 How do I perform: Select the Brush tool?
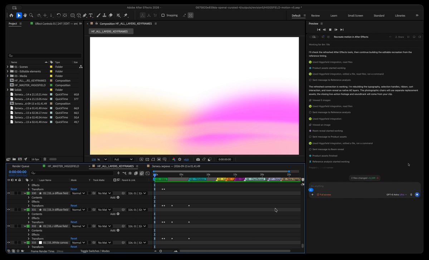click(x=98, y=15)
